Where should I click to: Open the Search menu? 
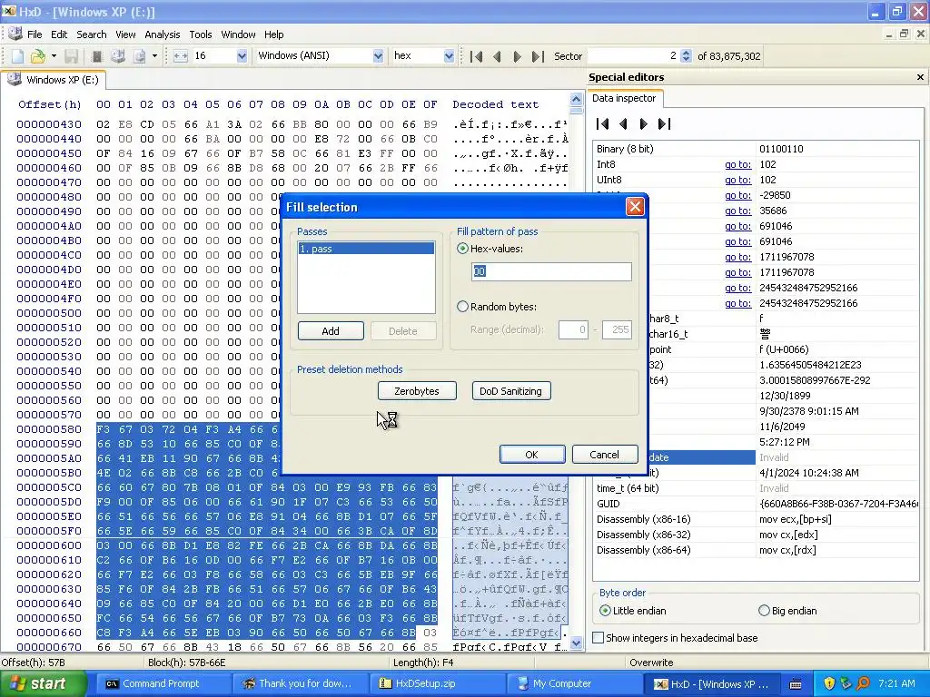click(92, 34)
